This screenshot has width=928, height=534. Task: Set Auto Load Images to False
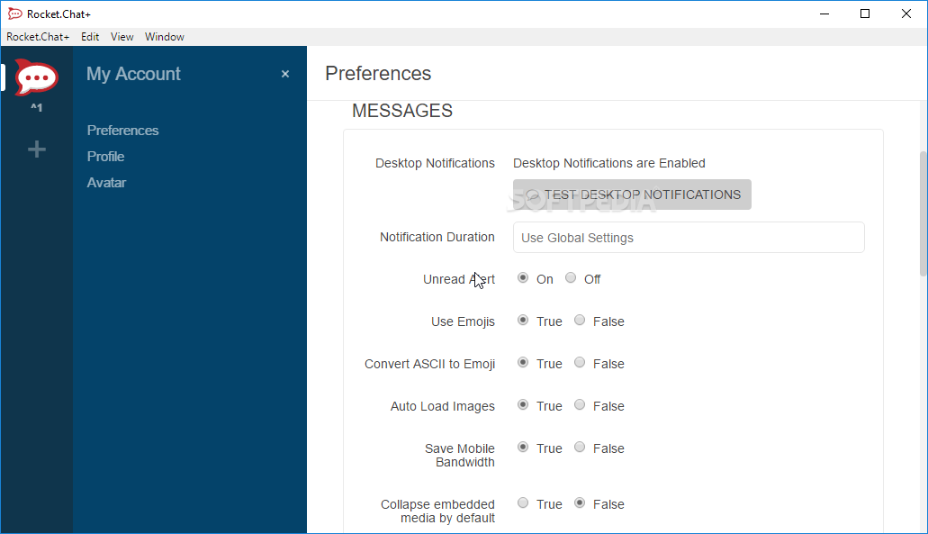(580, 405)
